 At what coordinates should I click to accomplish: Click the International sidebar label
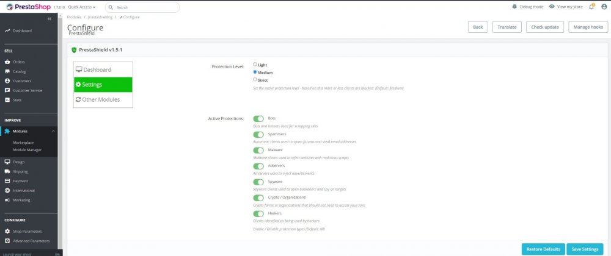24,191
